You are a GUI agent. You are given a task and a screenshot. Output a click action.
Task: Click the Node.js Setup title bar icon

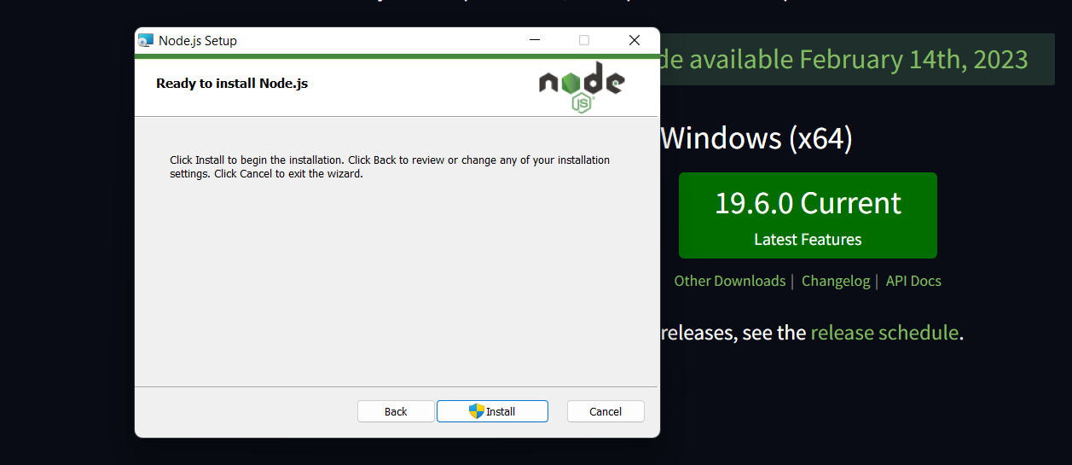pyautogui.click(x=146, y=40)
